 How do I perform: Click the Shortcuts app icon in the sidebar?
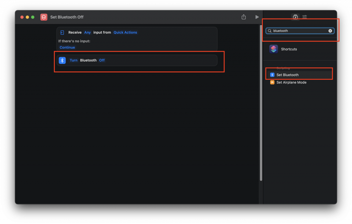pyautogui.click(x=274, y=49)
